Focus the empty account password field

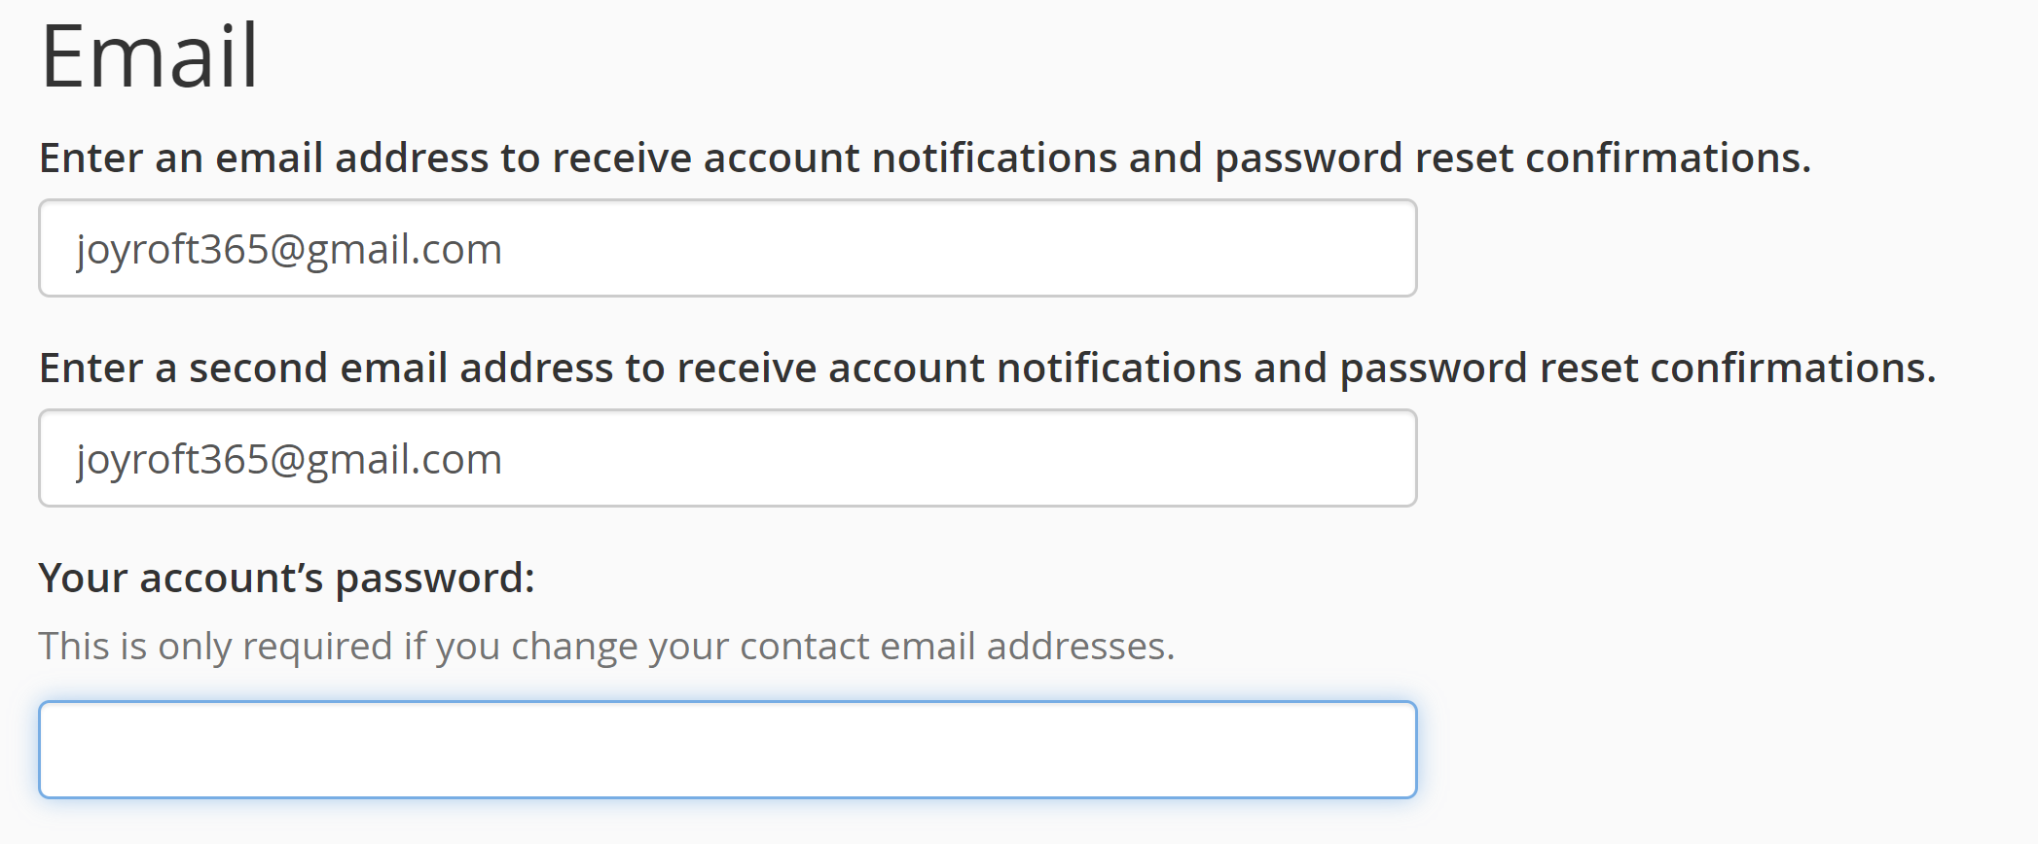pyautogui.click(x=727, y=750)
